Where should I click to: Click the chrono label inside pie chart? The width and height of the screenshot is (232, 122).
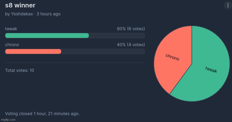tap(172, 57)
